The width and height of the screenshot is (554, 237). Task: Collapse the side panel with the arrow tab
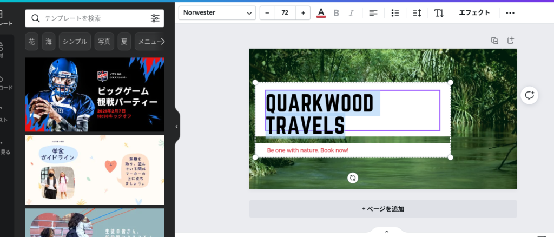(x=177, y=127)
